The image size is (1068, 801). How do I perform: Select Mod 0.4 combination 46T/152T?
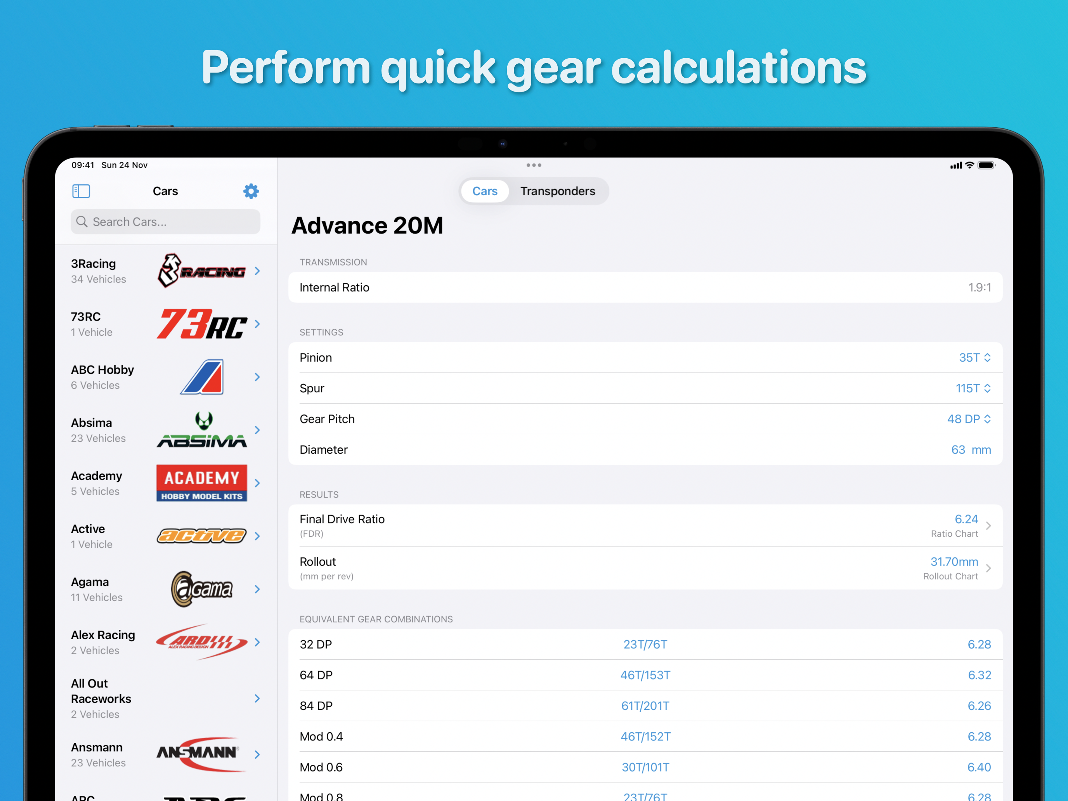point(645,737)
